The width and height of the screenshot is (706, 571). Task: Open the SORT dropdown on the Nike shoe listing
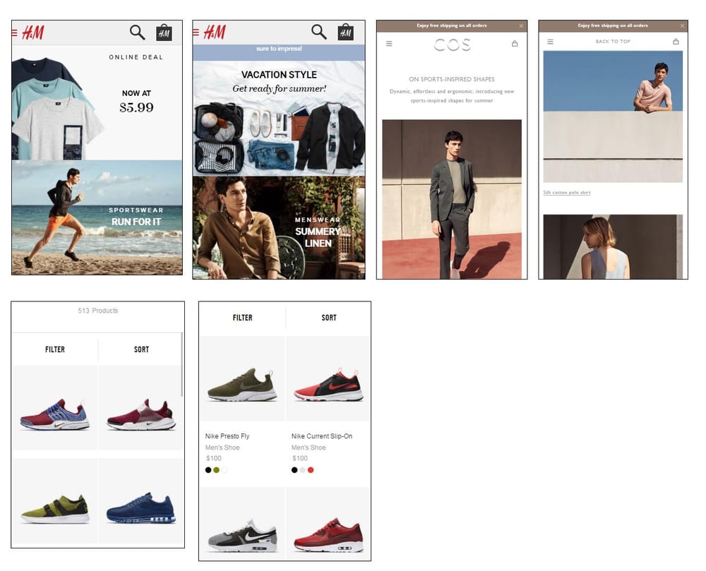point(328,318)
